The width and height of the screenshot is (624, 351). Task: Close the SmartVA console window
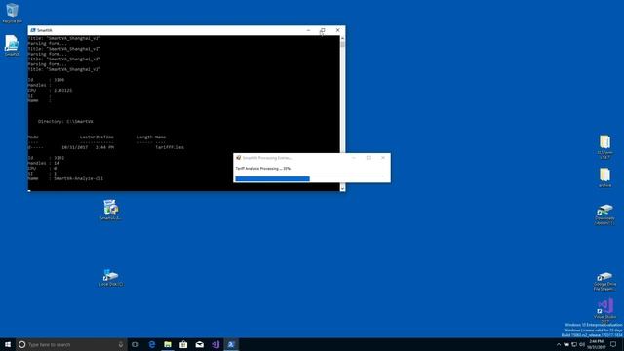coord(338,30)
